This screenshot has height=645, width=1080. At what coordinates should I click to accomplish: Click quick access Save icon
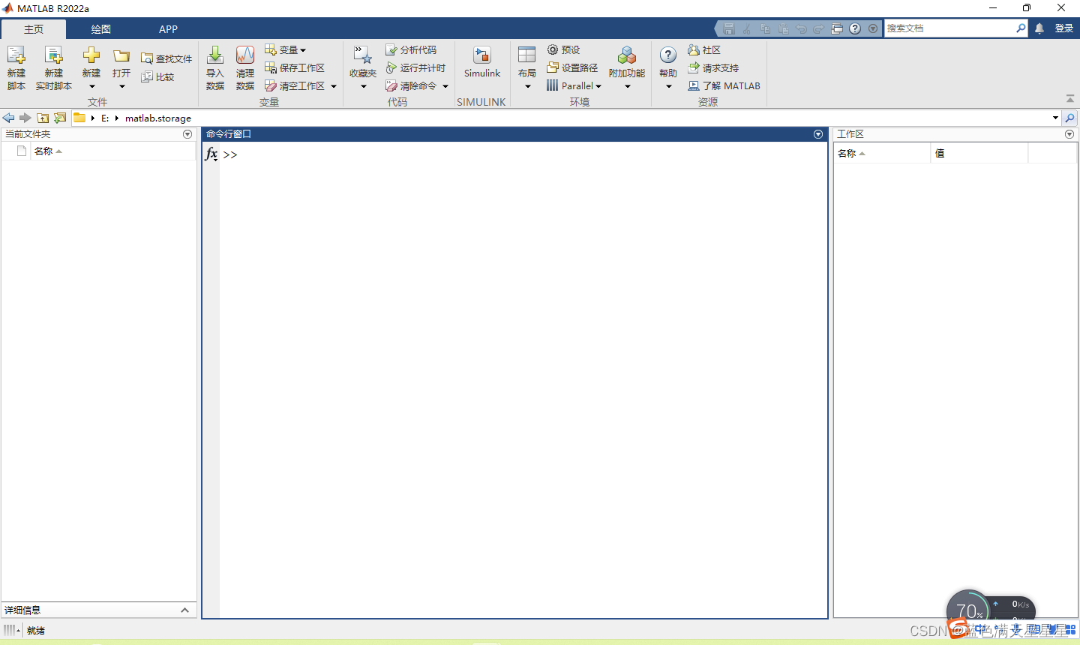(x=728, y=28)
